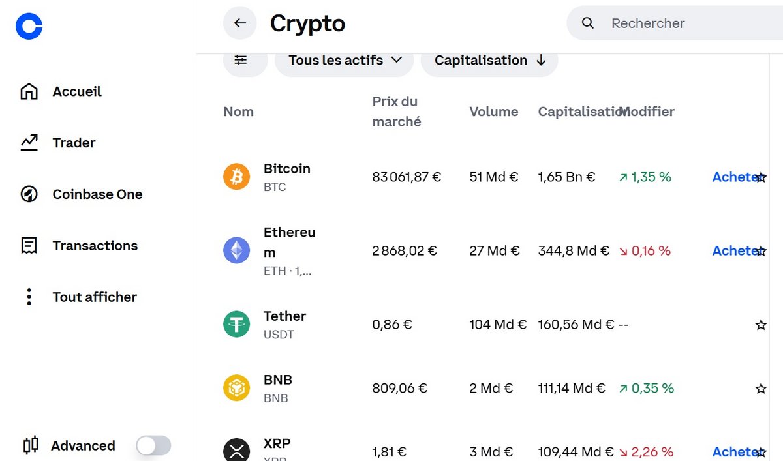The image size is (783, 461).
Task: Go to the Trader section
Action: click(73, 142)
